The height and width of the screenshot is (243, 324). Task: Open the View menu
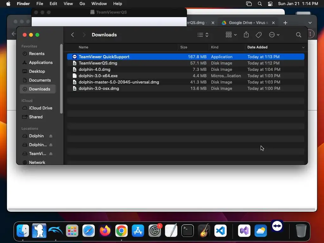click(x=68, y=4)
